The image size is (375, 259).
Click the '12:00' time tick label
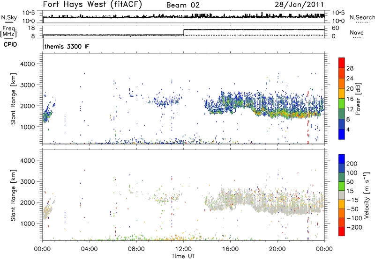[x=183, y=249]
